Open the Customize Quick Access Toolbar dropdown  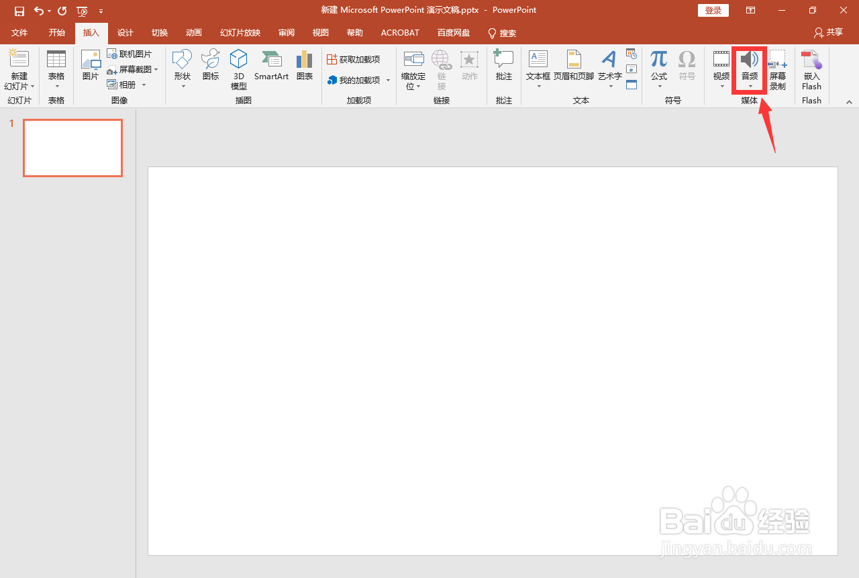point(101,11)
